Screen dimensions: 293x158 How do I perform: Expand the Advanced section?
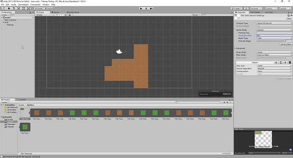(x=235, y=48)
